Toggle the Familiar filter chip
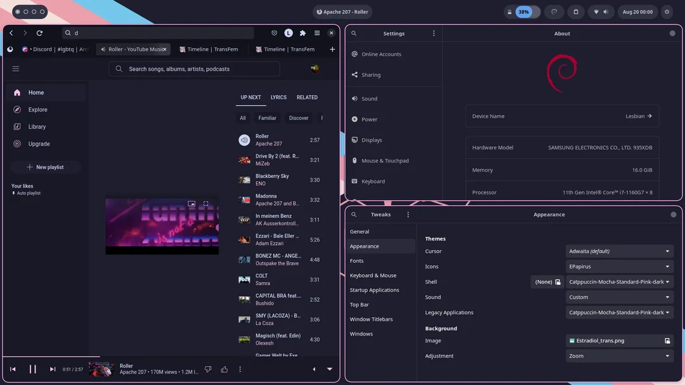 (x=267, y=117)
